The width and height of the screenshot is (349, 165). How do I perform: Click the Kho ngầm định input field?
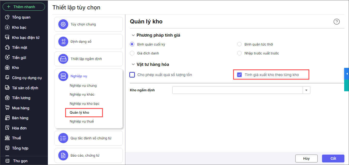[x=237, y=90]
